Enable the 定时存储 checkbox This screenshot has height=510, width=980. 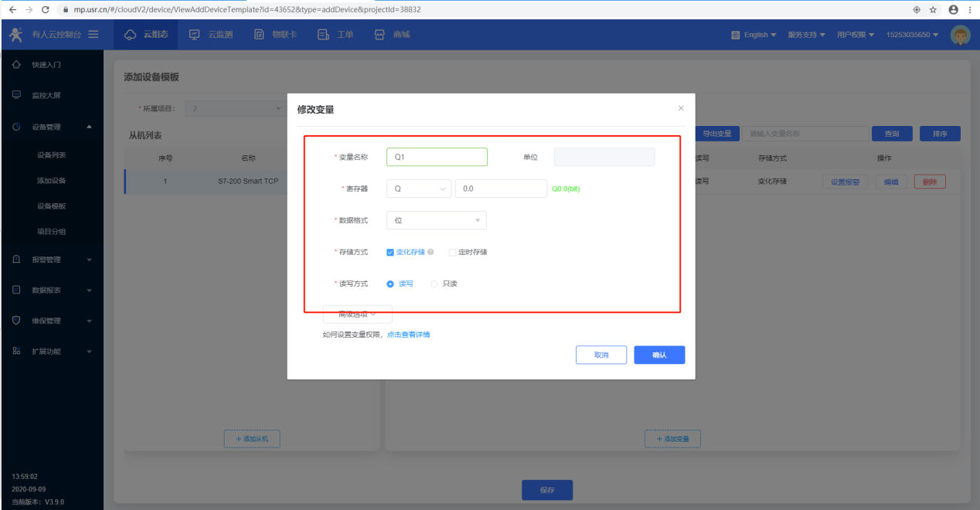[x=453, y=252]
